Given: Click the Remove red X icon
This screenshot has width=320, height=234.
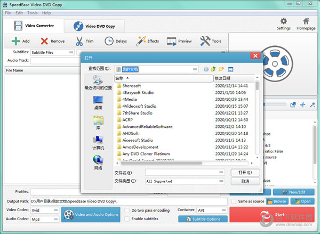Looking at the screenshot, I should (x=44, y=41).
